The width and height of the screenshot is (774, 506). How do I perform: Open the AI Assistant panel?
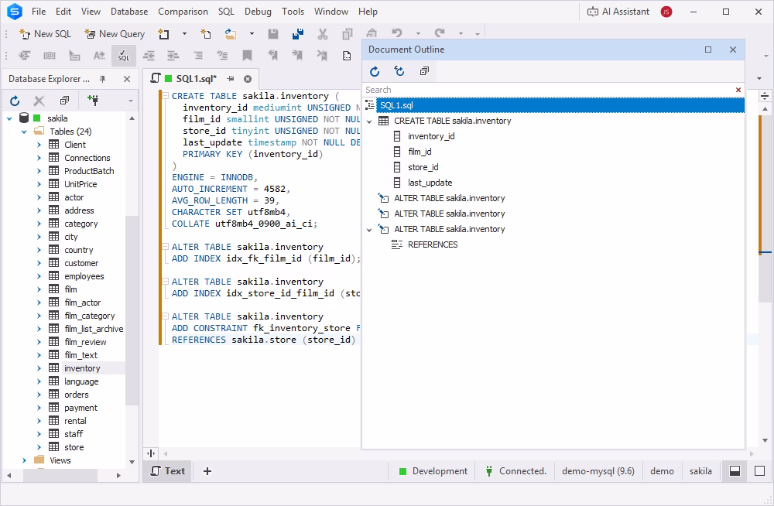pos(618,12)
